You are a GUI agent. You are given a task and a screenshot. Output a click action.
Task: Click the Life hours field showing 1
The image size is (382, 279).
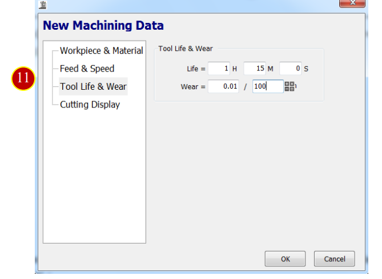point(219,69)
